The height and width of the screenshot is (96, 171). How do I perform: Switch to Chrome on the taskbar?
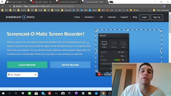pyautogui.click(x=103, y=93)
